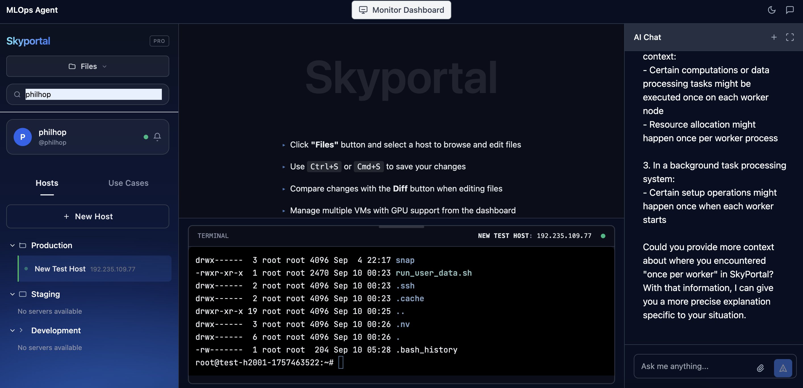
Task: Click philhop's circular avatar icon
Action: pyautogui.click(x=22, y=137)
